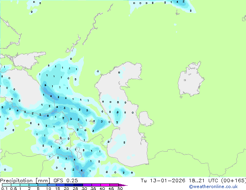Click the above-50 arrow tip of legend
This screenshot has height=190, width=246.
(123, 185)
